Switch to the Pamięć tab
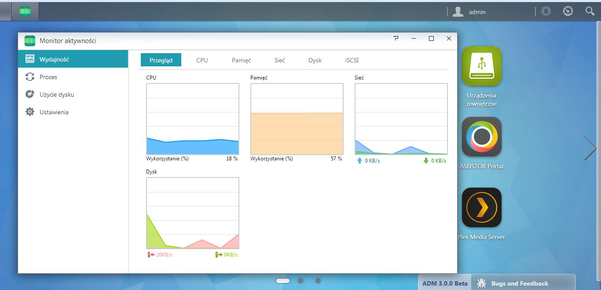 coord(242,60)
